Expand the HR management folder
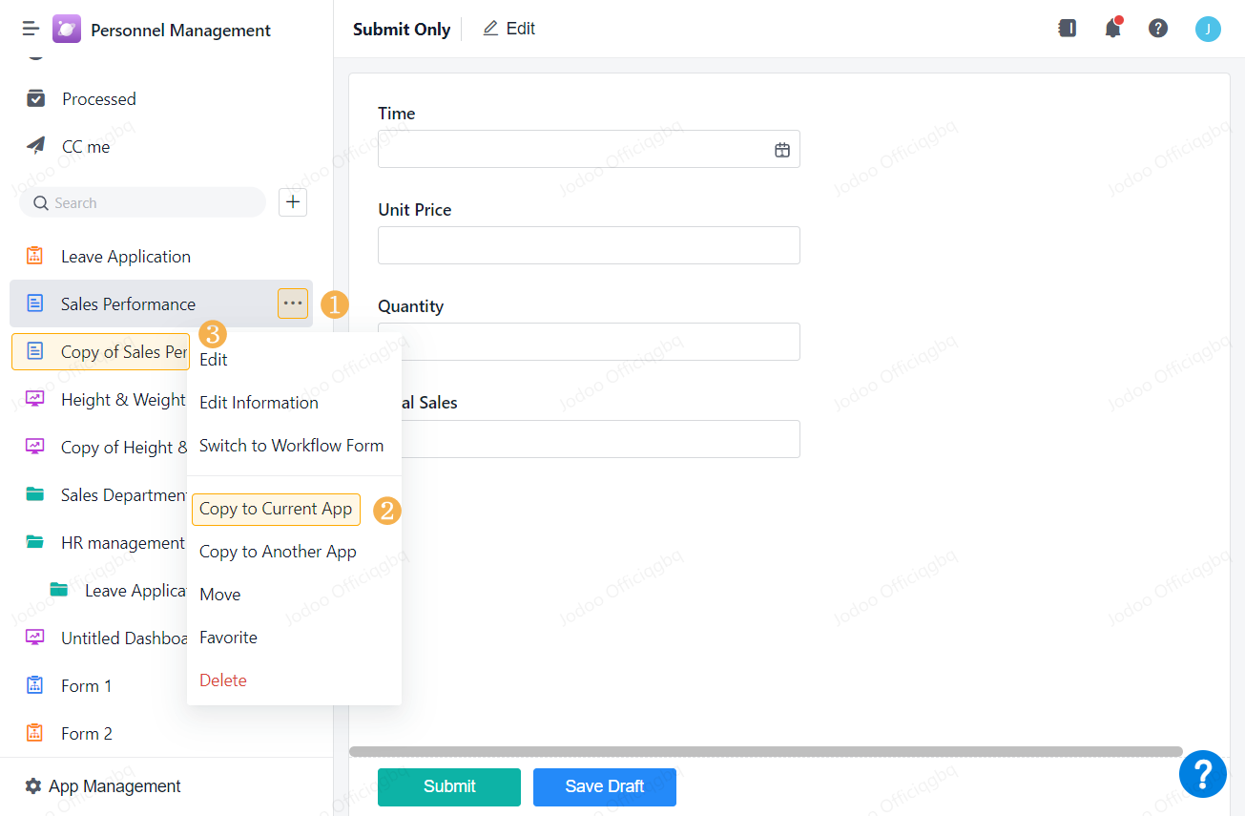The width and height of the screenshot is (1245, 816). [35, 542]
